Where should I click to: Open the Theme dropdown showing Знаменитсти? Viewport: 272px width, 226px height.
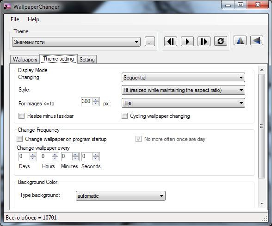coord(76,42)
